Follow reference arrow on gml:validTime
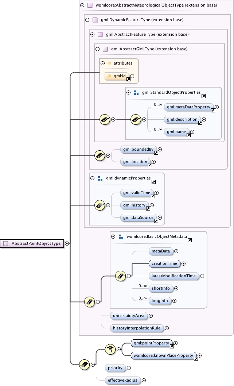The width and height of the screenshot is (234, 386). [x=153, y=196]
